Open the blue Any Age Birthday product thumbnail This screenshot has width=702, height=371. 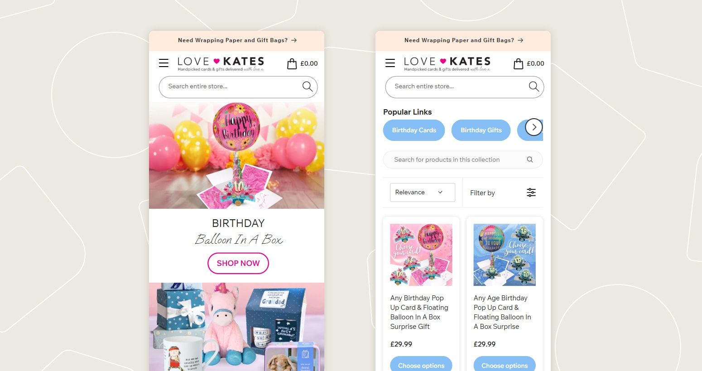click(x=505, y=255)
